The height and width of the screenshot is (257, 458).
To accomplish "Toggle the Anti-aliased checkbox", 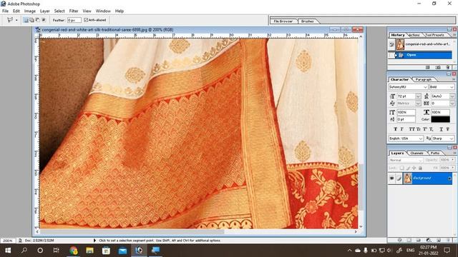I will (86, 20).
